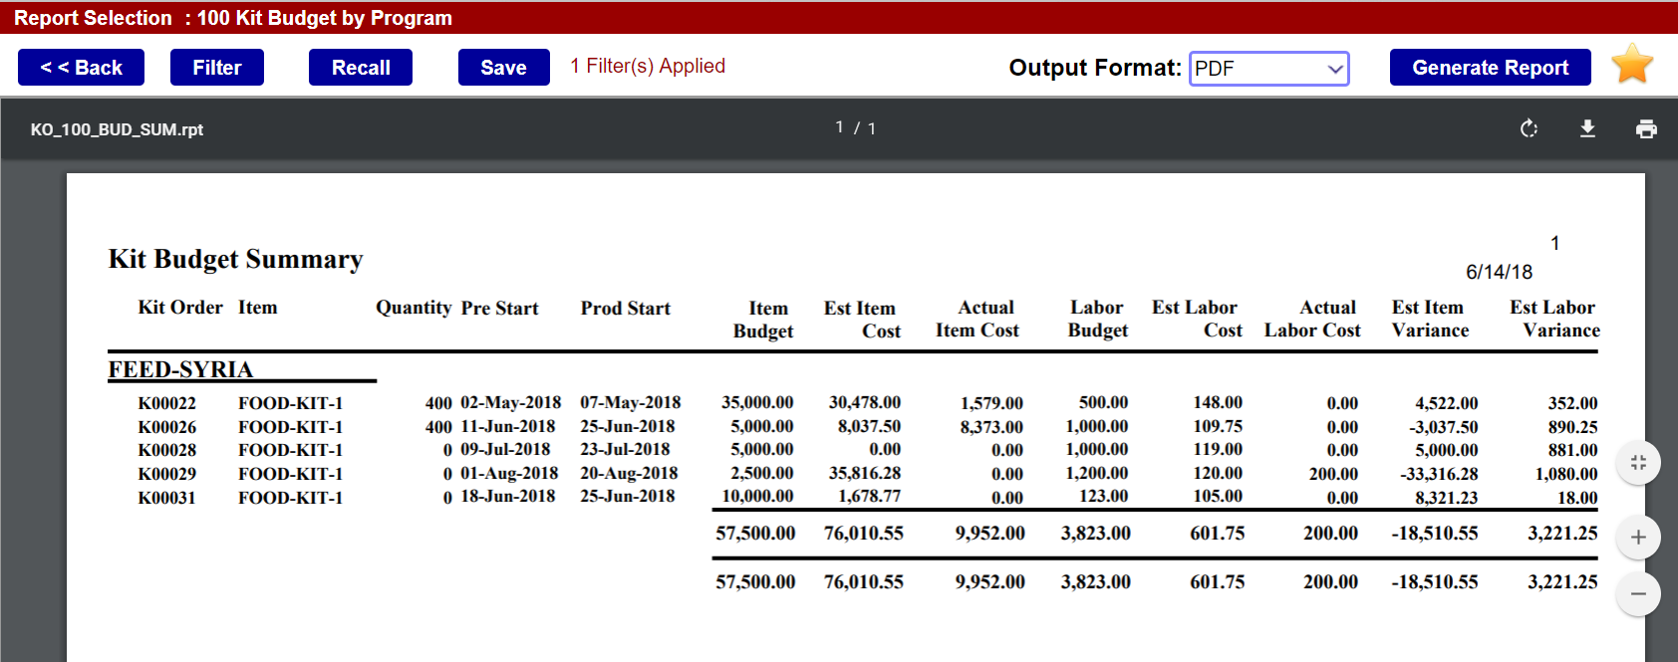Click the Pre Start column header

(x=499, y=309)
